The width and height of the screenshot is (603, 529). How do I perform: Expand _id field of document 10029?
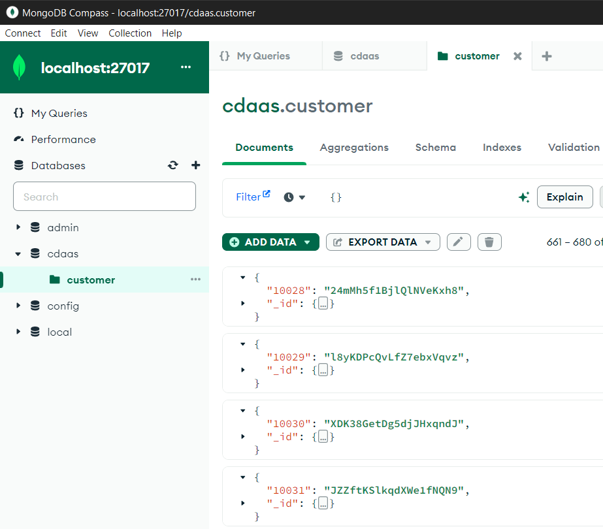tap(242, 370)
